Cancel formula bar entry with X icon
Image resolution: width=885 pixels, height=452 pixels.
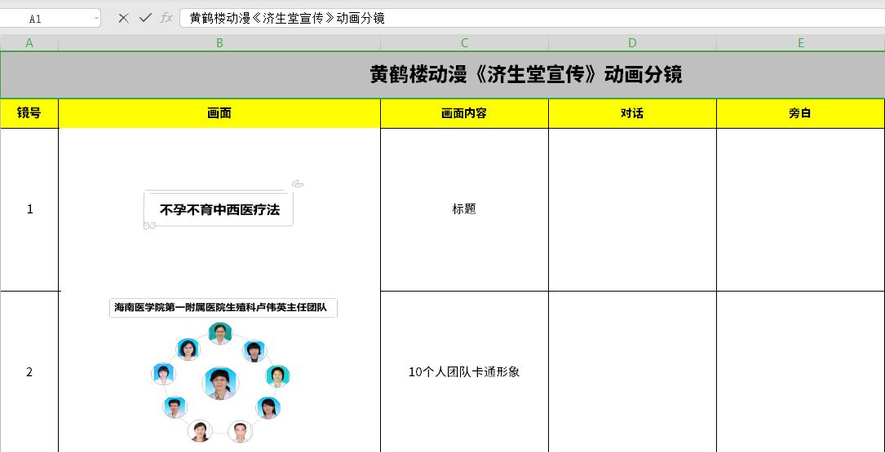(x=124, y=18)
